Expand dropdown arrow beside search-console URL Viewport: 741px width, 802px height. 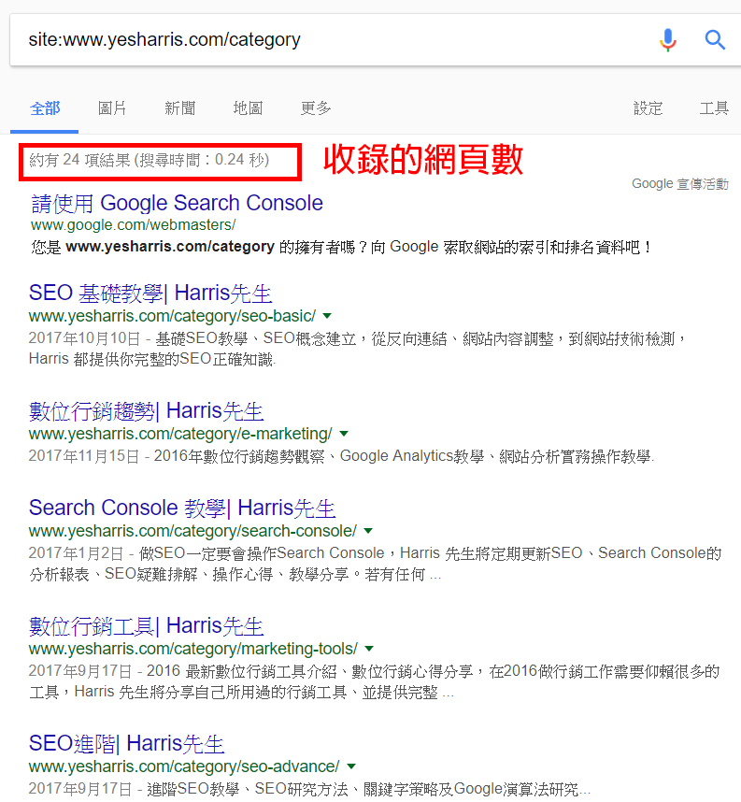(x=368, y=531)
